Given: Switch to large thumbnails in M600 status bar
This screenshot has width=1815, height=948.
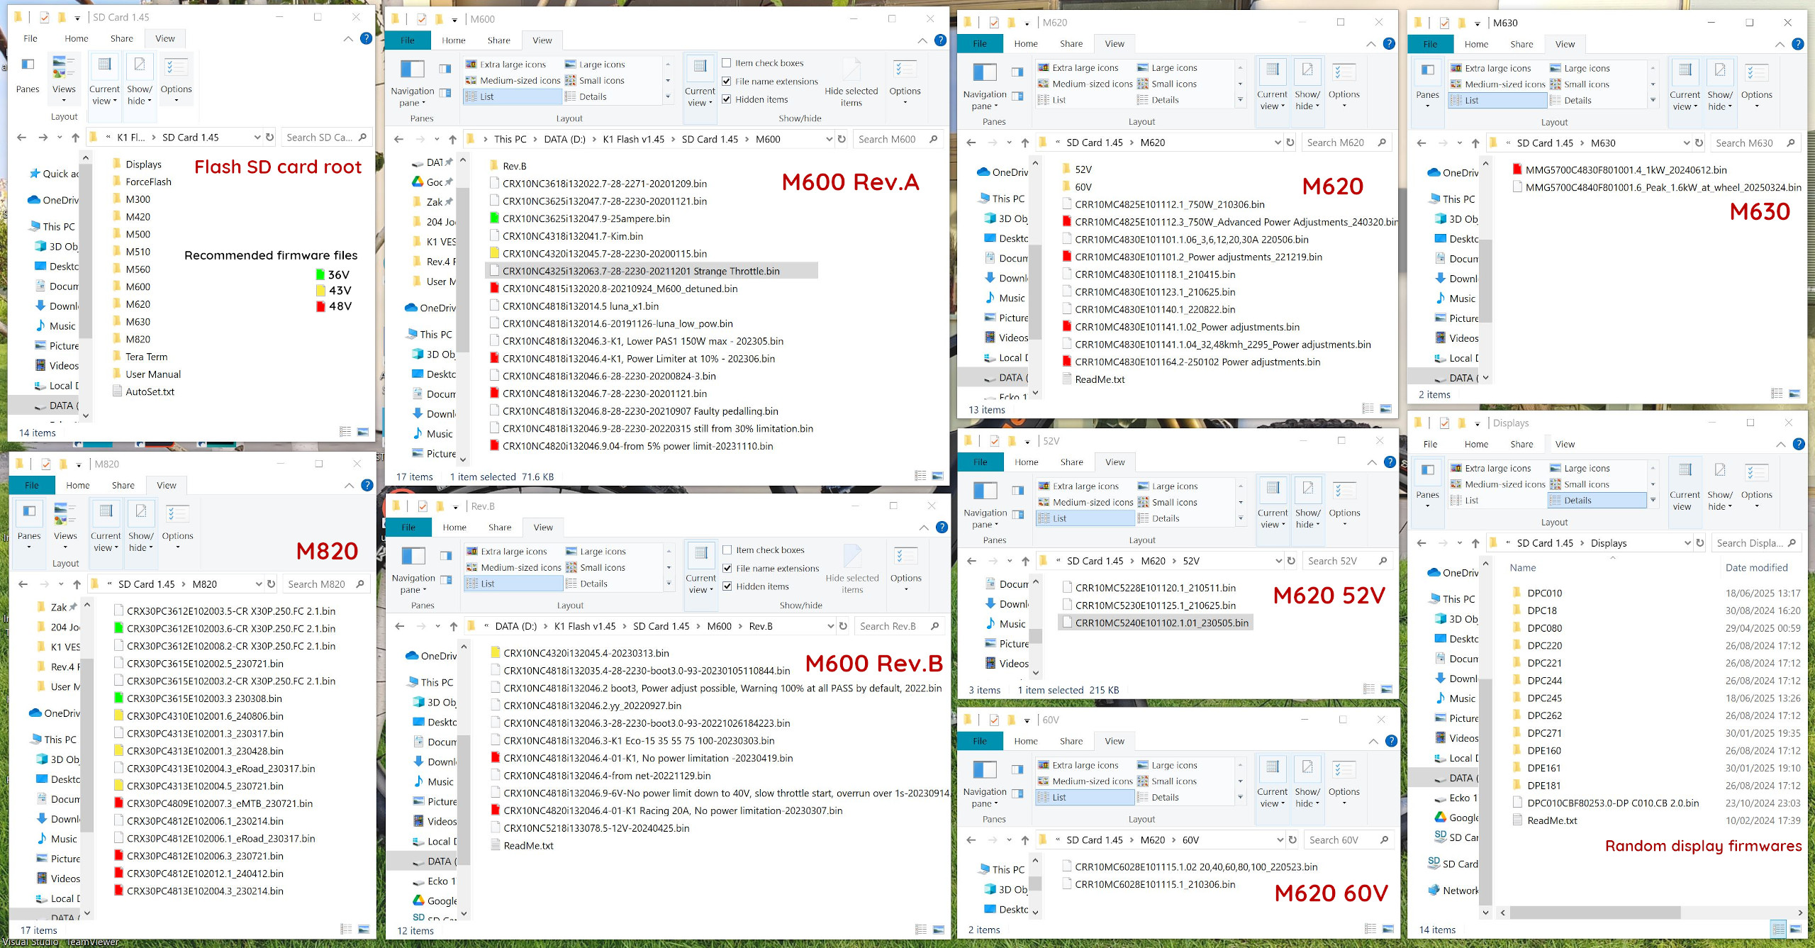Looking at the screenshot, I should coord(937,476).
